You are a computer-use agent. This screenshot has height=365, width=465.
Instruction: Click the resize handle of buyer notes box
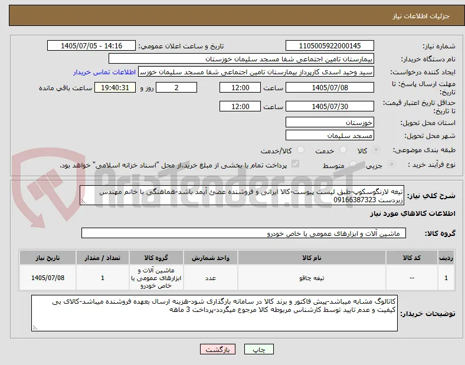tap(35, 328)
